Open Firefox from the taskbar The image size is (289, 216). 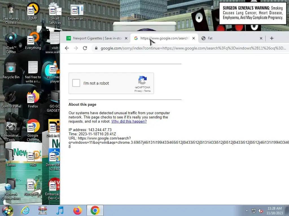click(77, 210)
